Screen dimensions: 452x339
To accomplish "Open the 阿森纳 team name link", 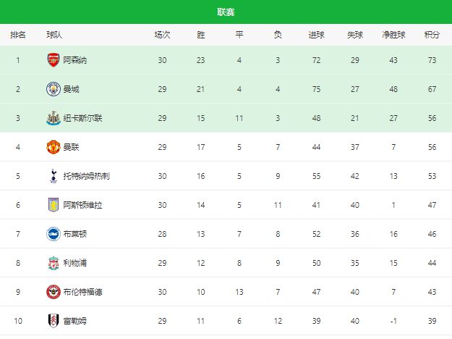I will 75,60.
